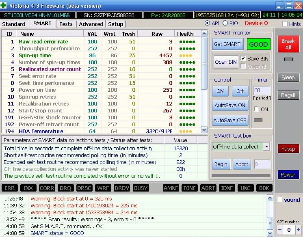The image size is (303, 237).
Task: Click the log panel scrollbar thumb
Action: click(x=270, y=224)
